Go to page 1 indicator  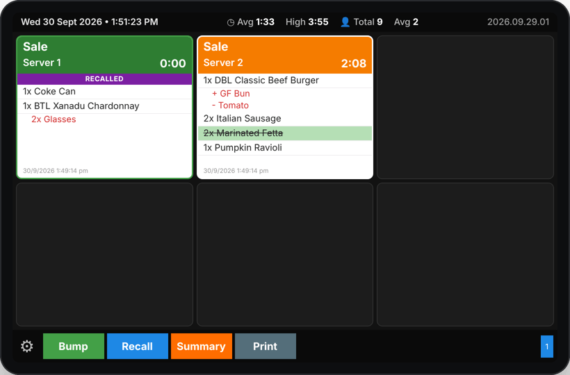[547, 347]
